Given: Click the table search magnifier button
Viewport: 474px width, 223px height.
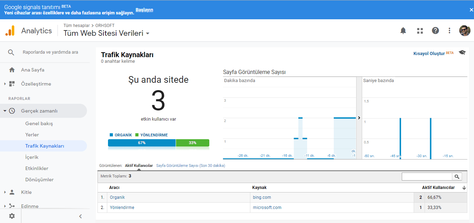Looking at the screenshot, I should (457, 177).
